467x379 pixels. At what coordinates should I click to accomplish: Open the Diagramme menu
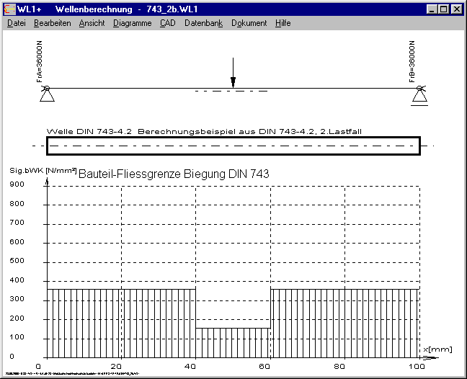point(132,23)
